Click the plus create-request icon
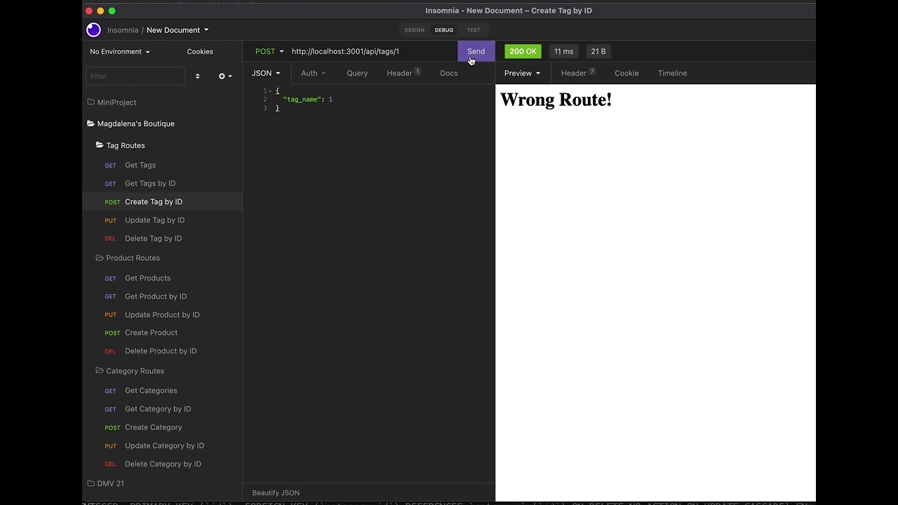Screen dimensions: 898x505 [x=224, y=76]
